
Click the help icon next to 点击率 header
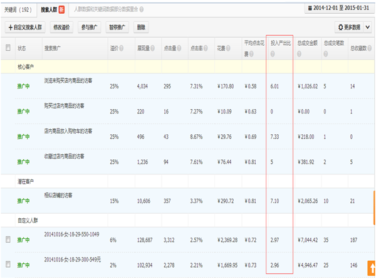click(x=206, y=48)
